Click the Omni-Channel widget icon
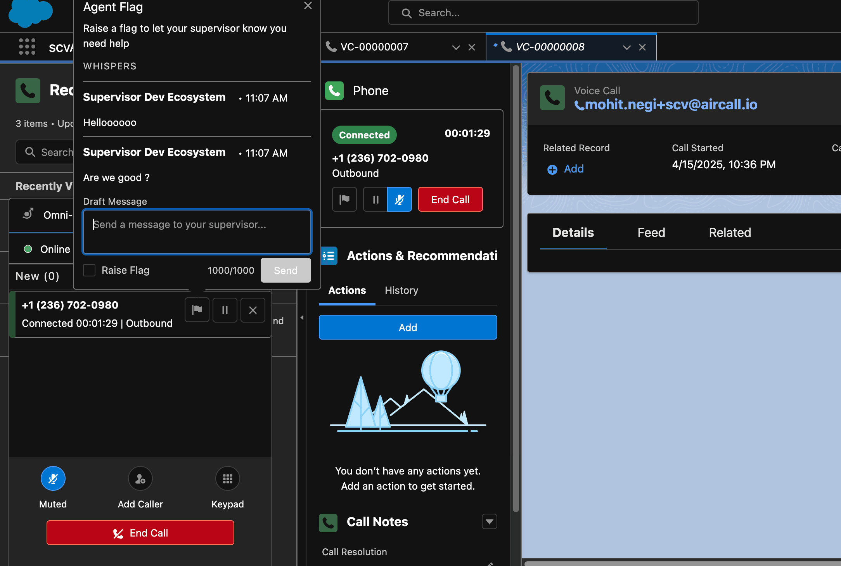841x566 pixels. tap(28, 215)
